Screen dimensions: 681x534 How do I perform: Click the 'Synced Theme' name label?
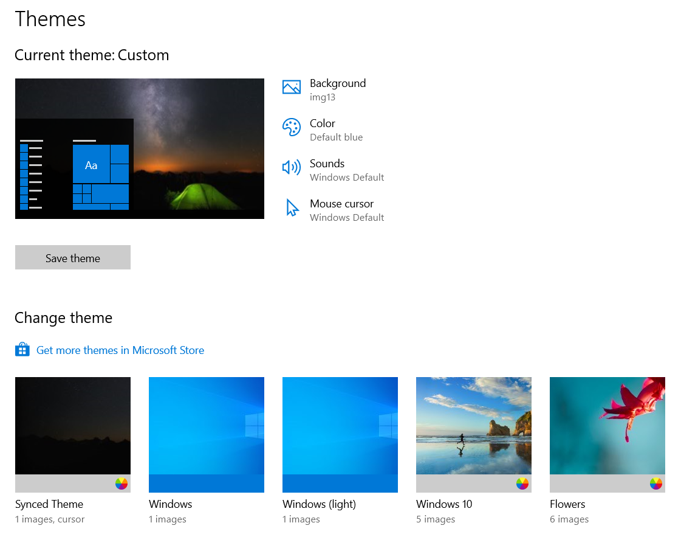coord(49,504)
